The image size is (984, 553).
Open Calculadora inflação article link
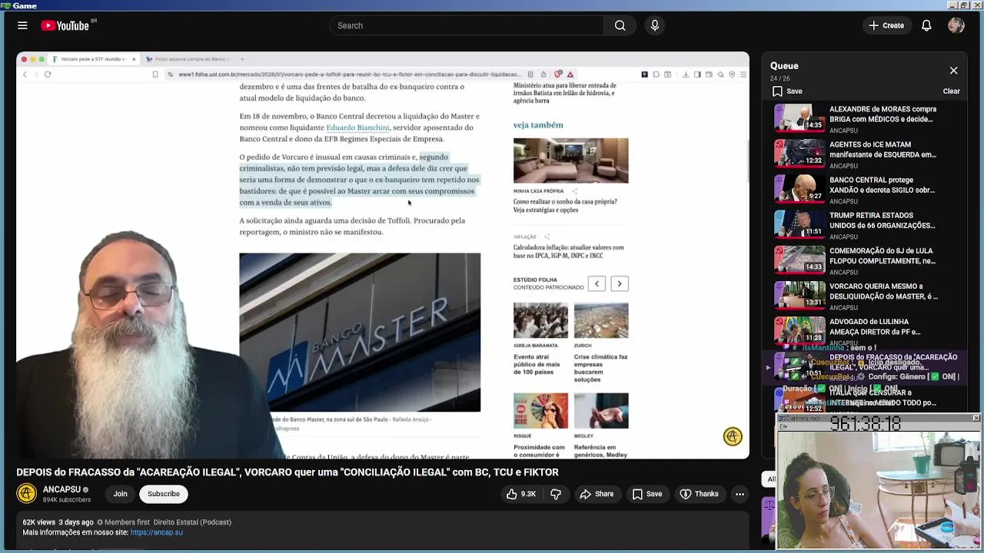[x=569, y=251]
